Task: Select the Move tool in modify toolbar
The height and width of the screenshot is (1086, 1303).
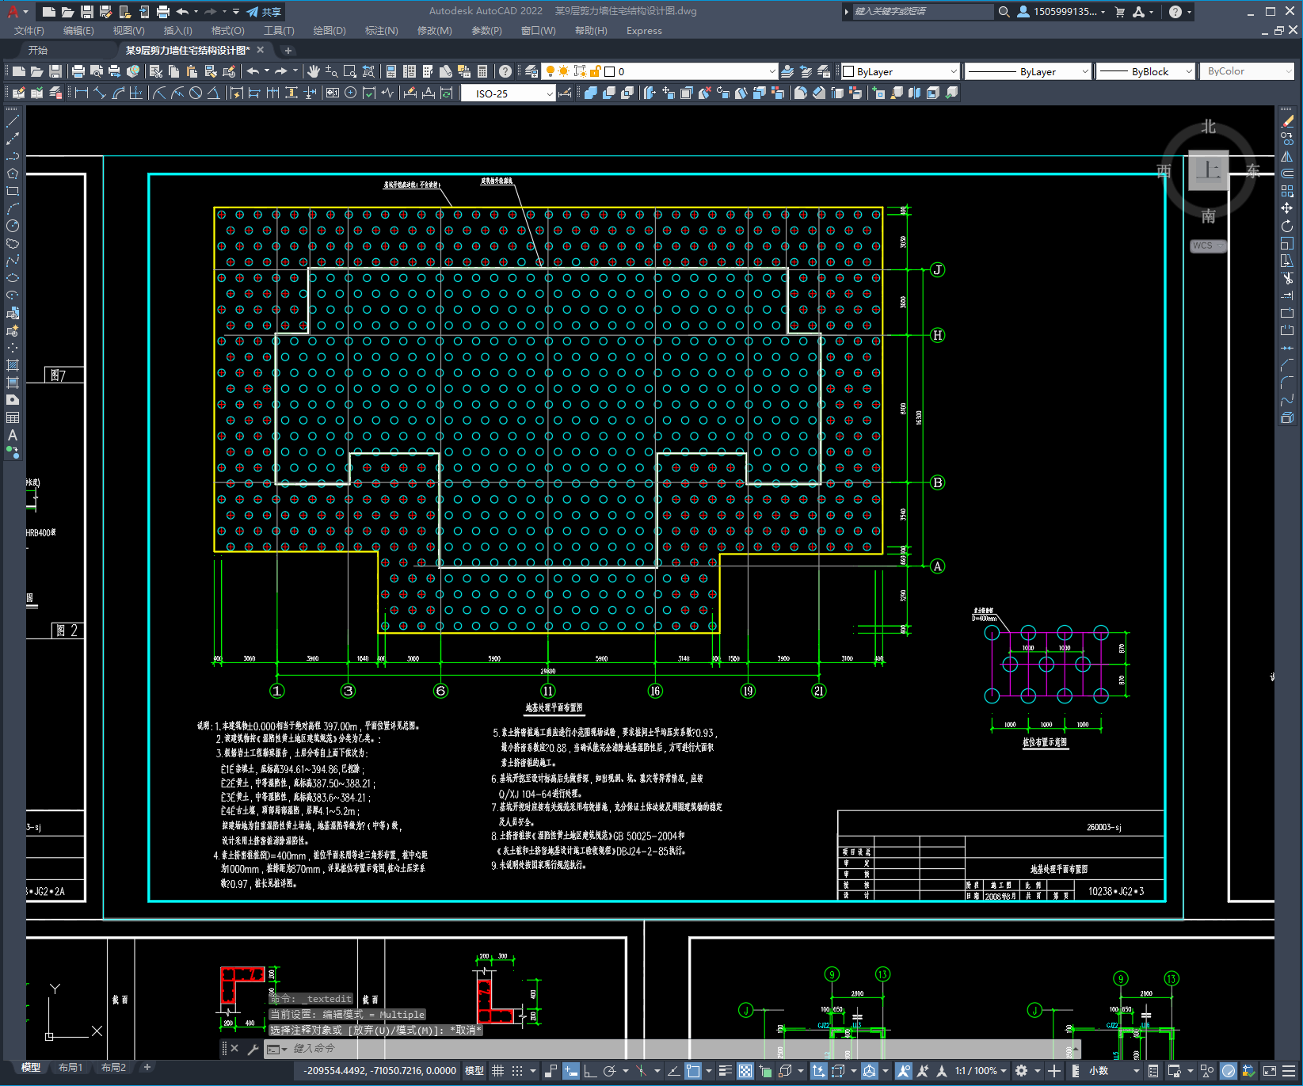Action: tap(1287, 208)
